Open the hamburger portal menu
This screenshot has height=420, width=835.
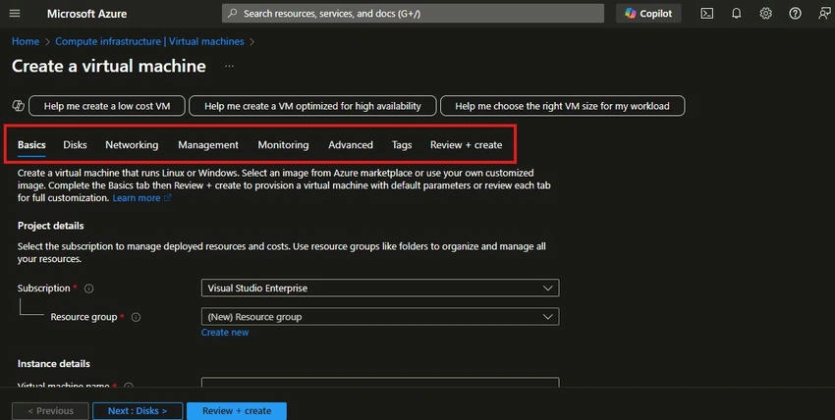[x=15, y=14]
